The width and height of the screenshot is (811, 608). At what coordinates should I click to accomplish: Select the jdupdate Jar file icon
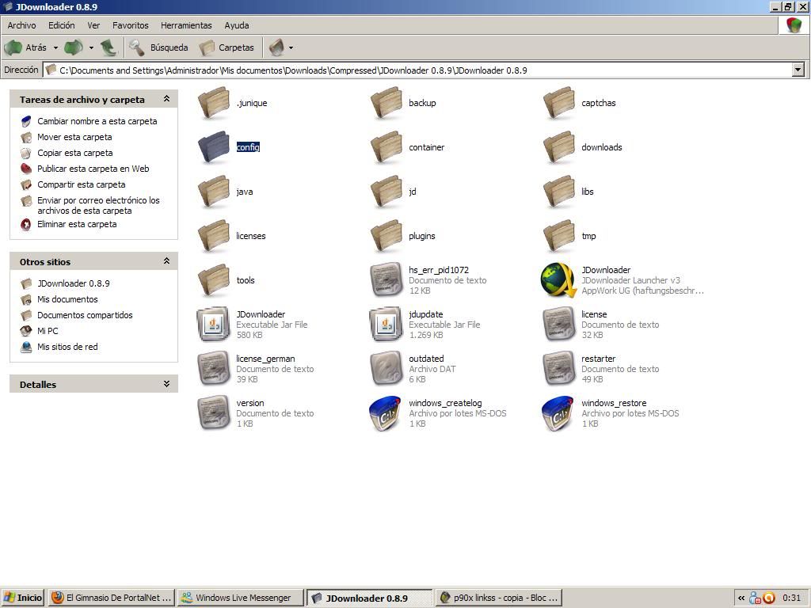[x=386, y=324]
